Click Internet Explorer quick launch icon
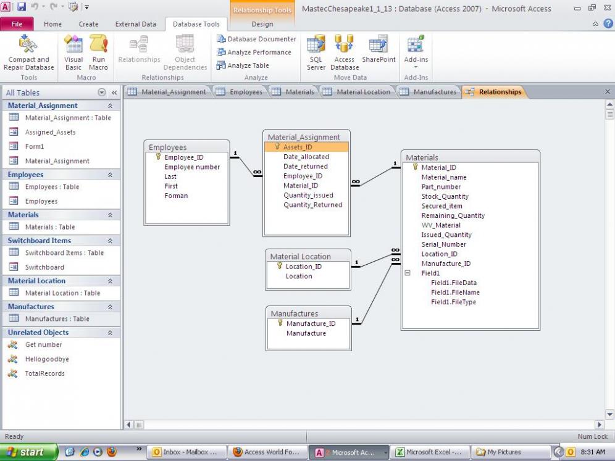The image size is (615, 461). [x=85, y=452]
